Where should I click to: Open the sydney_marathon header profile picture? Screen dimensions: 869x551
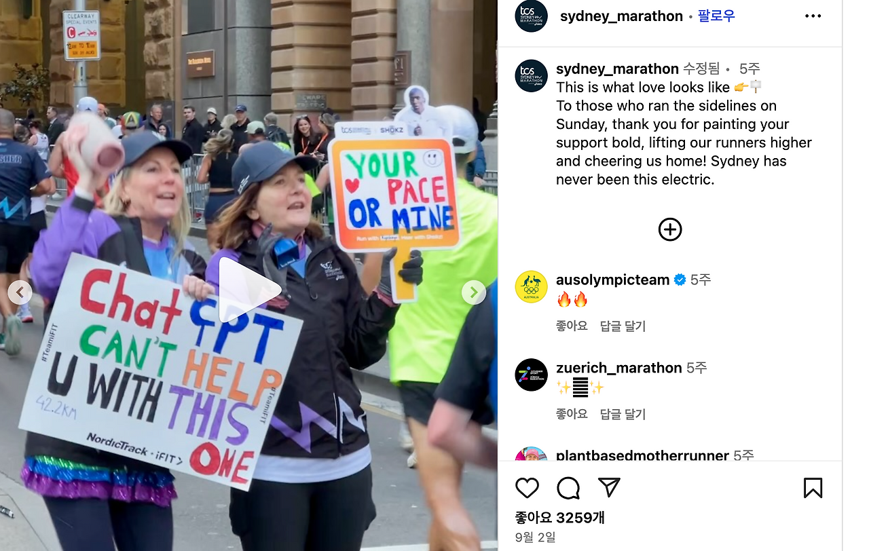coord(532,16)
